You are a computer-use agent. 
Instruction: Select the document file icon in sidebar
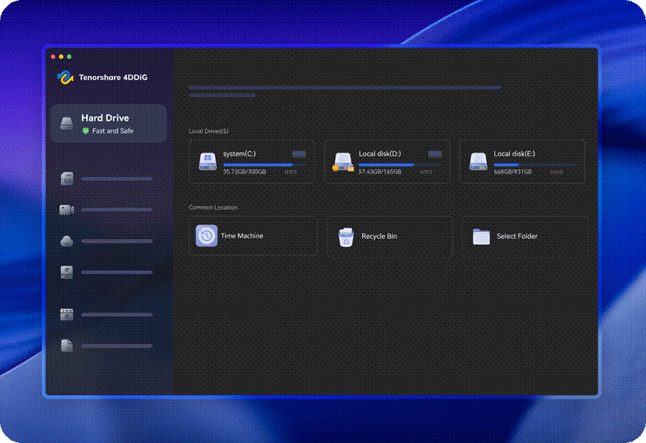[67, 346]
